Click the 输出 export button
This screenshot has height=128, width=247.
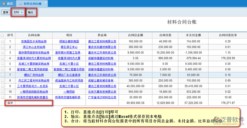(31, 12)
